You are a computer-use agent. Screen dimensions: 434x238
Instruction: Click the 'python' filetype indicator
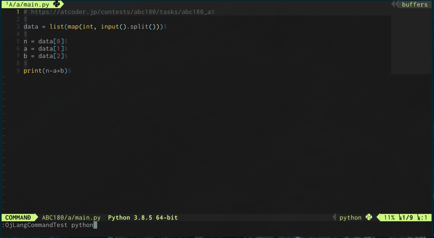350,217
